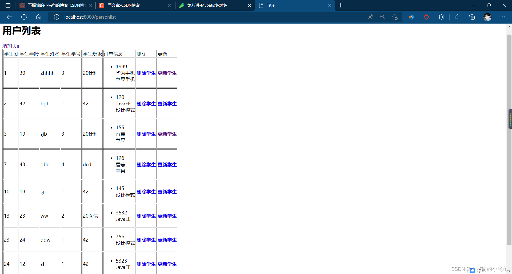Click 更新学生 for student dbg
This screenshot has width=512, height=274.
click(167, 165)
